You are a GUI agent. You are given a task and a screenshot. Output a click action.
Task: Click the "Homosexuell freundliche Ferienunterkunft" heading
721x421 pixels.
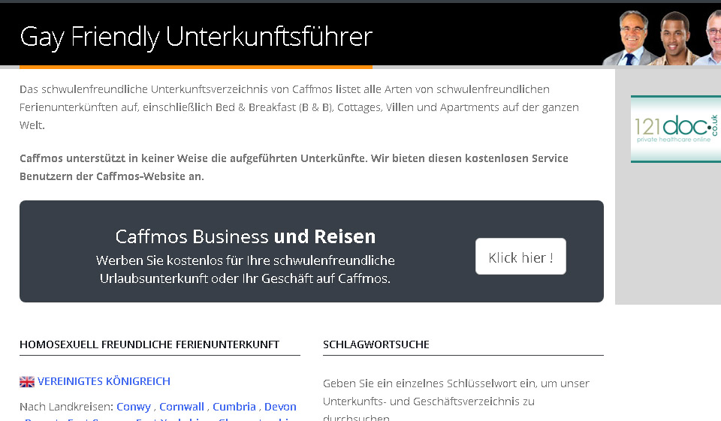149,344
